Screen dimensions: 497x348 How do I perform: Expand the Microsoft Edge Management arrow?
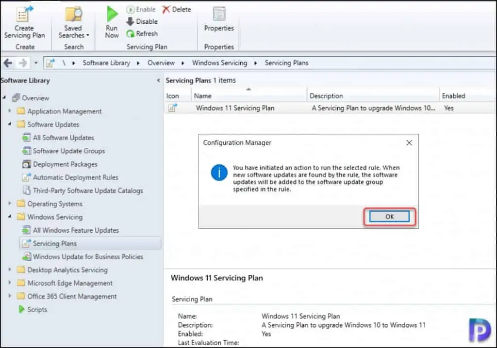(10, 283)
